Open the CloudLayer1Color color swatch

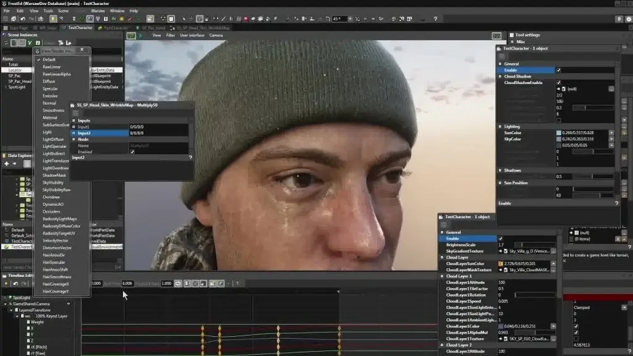coord(501,326)
